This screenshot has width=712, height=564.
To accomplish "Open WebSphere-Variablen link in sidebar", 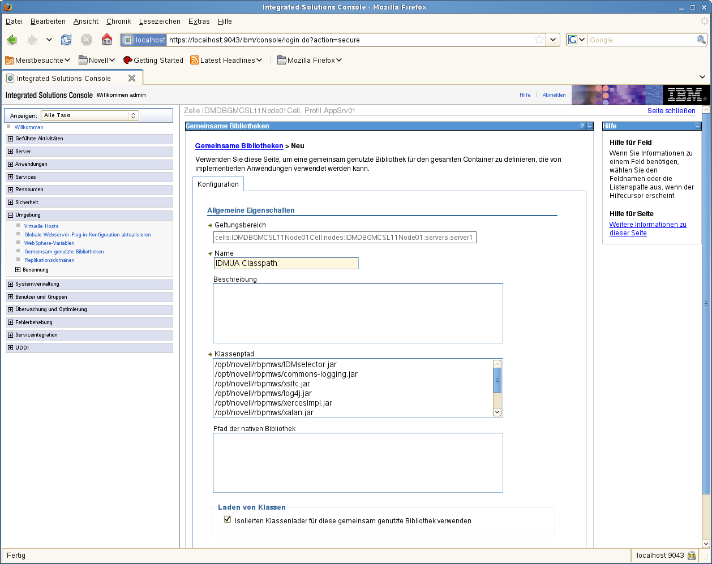I will click(x=49, y=243).
